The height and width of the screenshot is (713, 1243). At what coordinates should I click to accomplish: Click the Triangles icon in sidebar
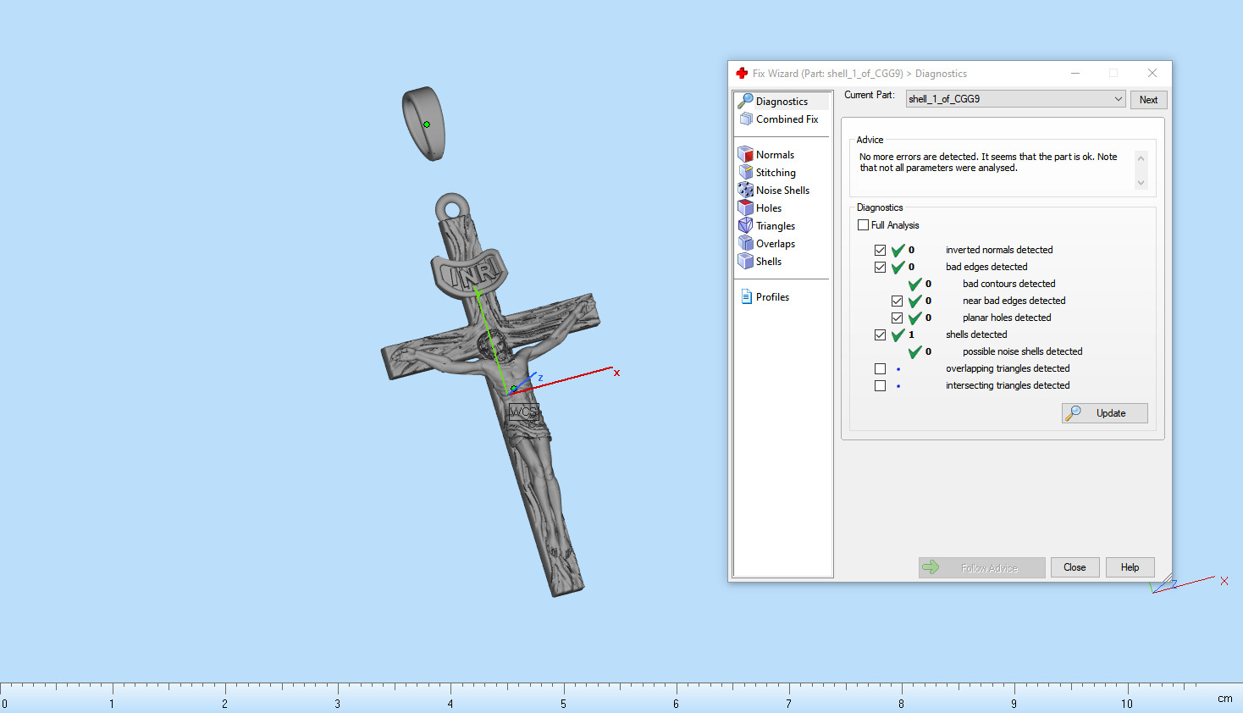click(x=745, y=225)
